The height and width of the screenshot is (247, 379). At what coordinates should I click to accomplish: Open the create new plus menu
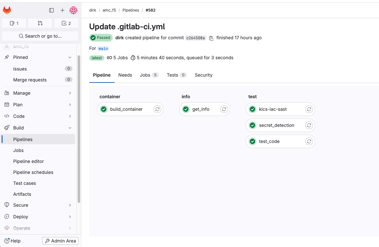point(62,10)
